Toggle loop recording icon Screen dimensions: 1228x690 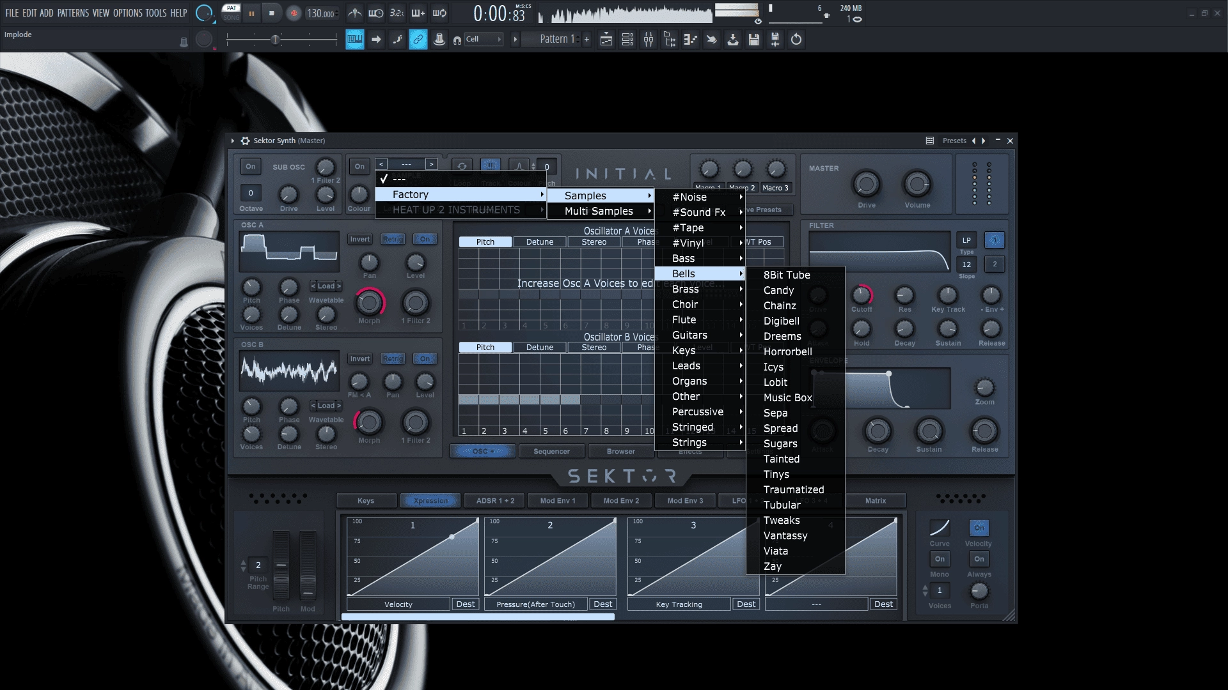pyautogui.click(x=439, y=13)
